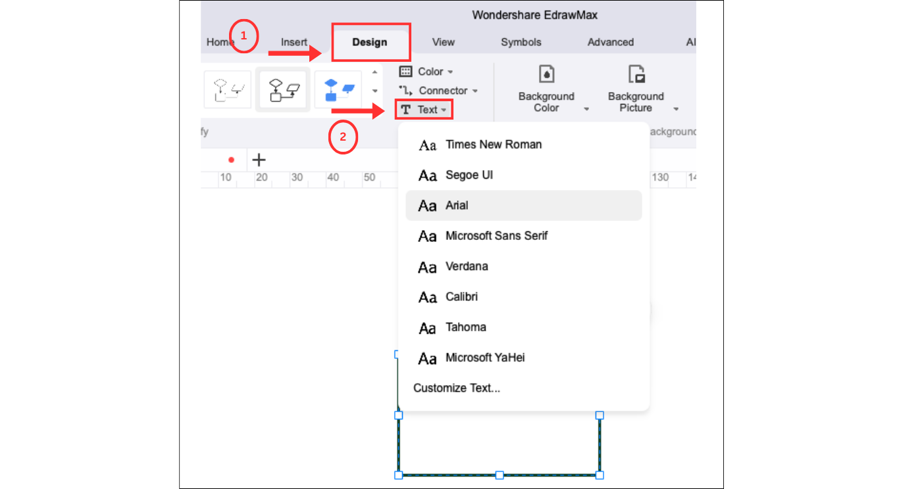Click the Background Color icon
This screenshot has width=897, height=489.
[546, 74]
